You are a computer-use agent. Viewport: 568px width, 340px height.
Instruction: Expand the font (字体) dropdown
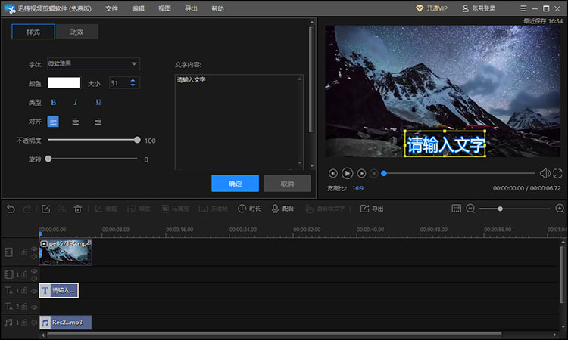click(x=93, y=64)
